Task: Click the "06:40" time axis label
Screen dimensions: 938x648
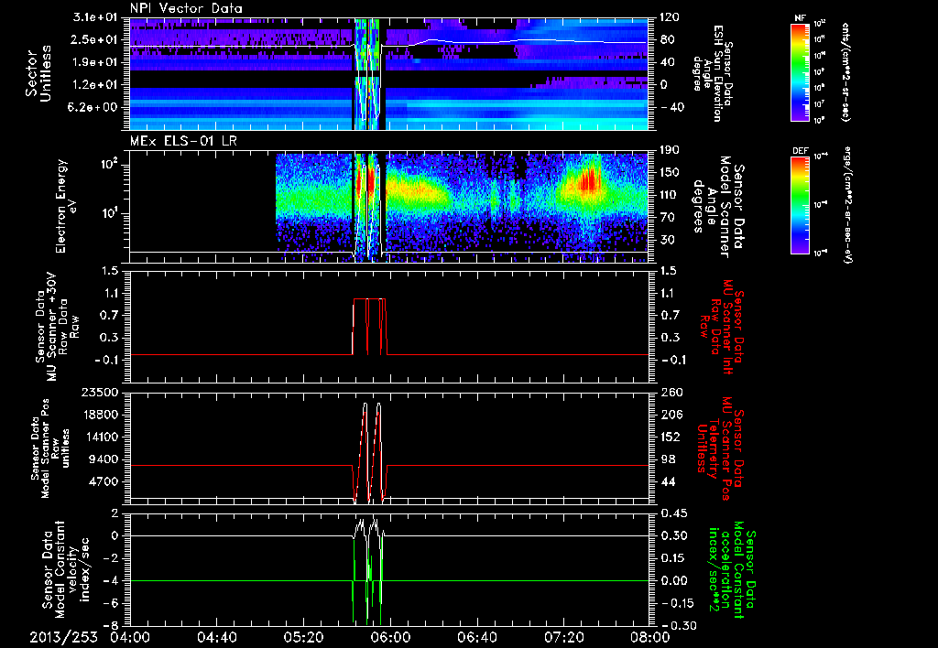Action: [476, 637]
